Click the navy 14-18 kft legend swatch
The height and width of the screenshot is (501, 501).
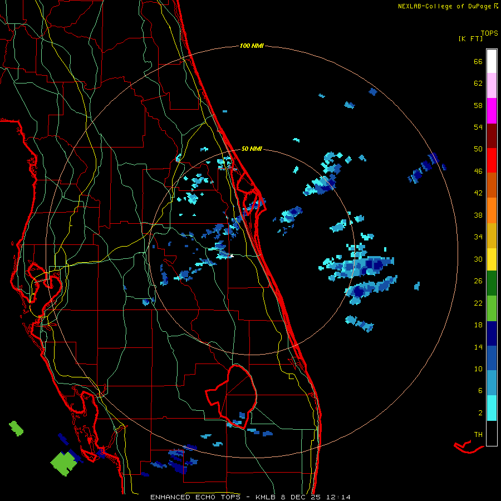[x=492, y=333]
